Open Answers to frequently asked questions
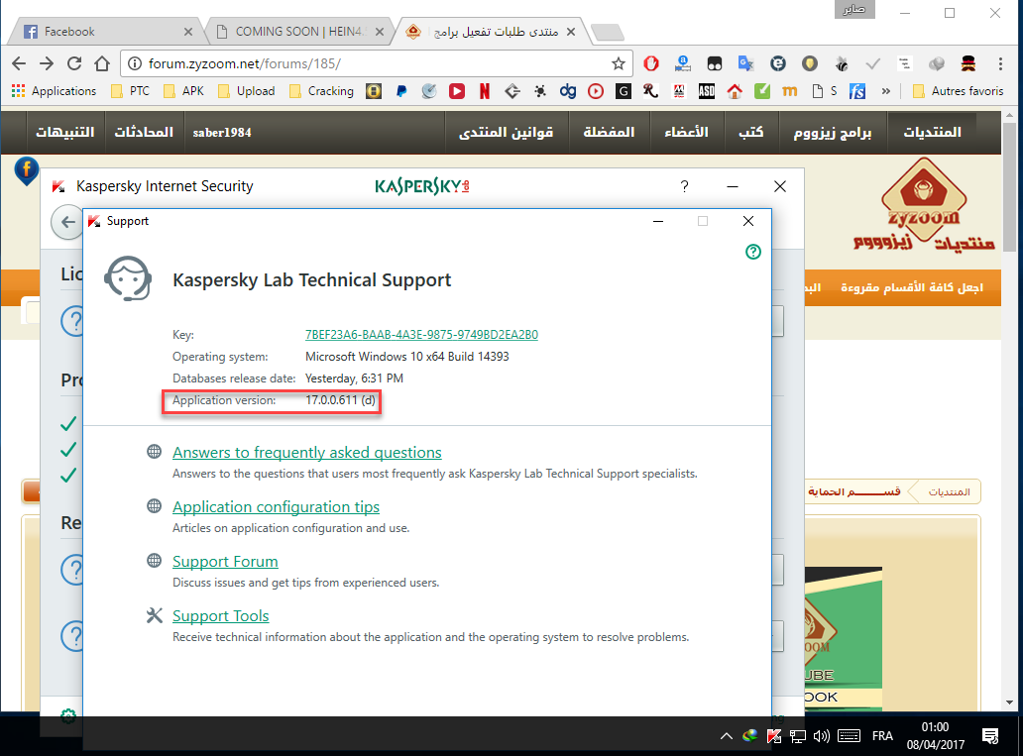Viewport: 1023px width, 756px height. tap(306, 452)
